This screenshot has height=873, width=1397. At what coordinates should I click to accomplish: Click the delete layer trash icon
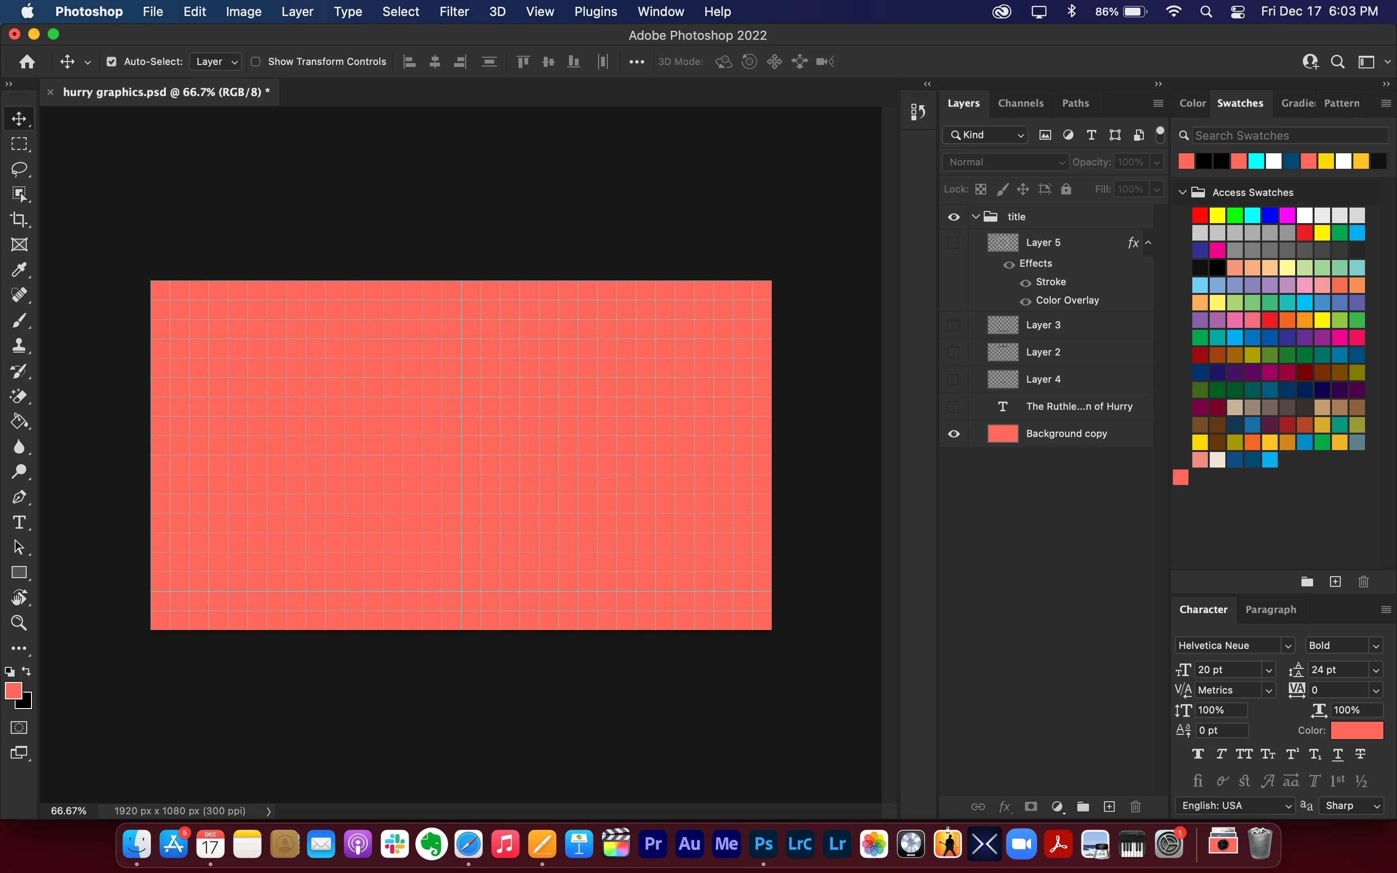point(1135,807)
